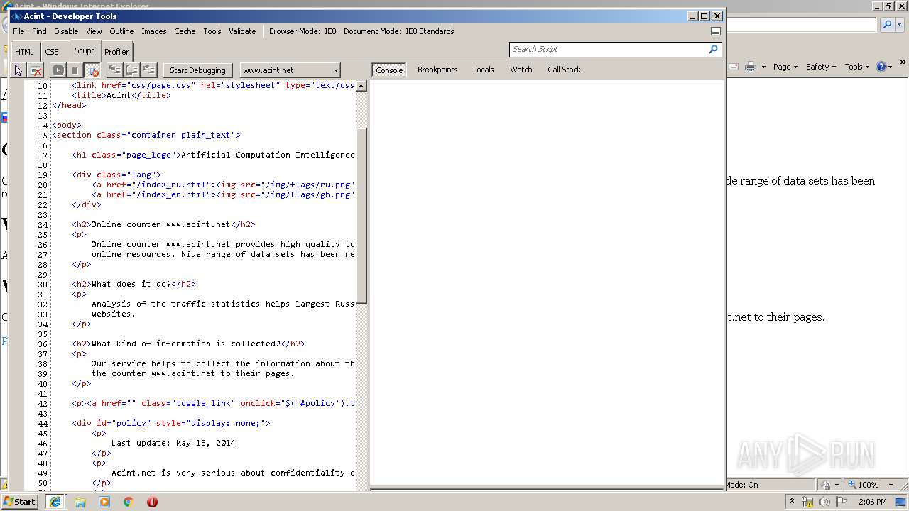Select element by click arrow tool

point(18,70)
